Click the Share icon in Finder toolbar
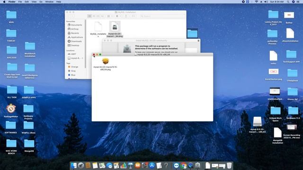Image resolution: width=303 pixels, height=170 pixels. [126, 16]
